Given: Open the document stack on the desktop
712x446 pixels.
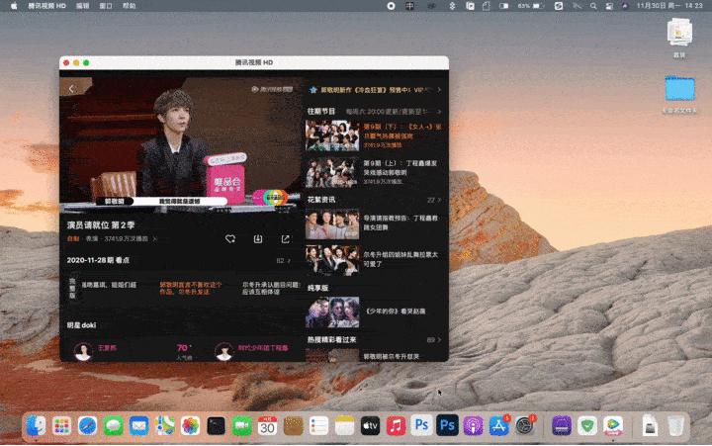Looking at the screenshot, I should point(679,32).
